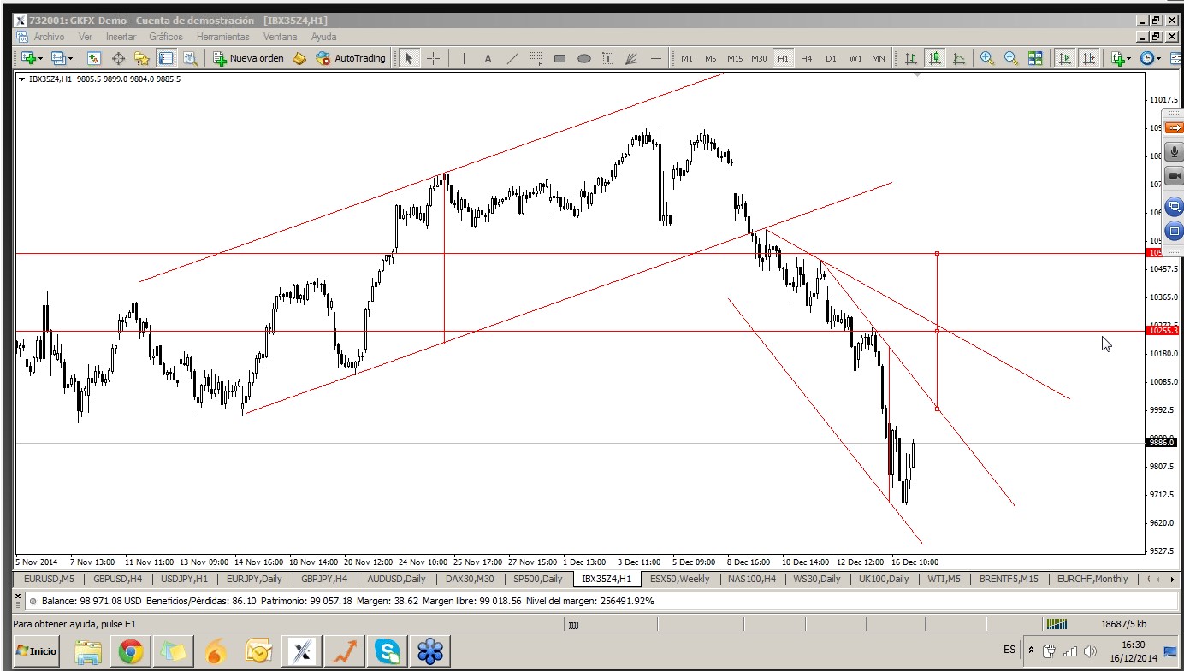Switch to M1 timeframe
The width and height of the screenshot is (1184, 671).
687,58
